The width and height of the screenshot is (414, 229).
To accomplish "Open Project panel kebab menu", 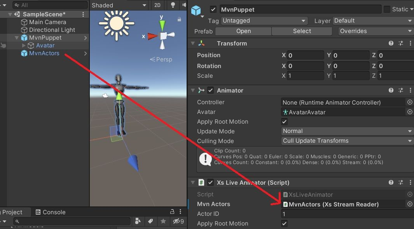I will (180, 212).
